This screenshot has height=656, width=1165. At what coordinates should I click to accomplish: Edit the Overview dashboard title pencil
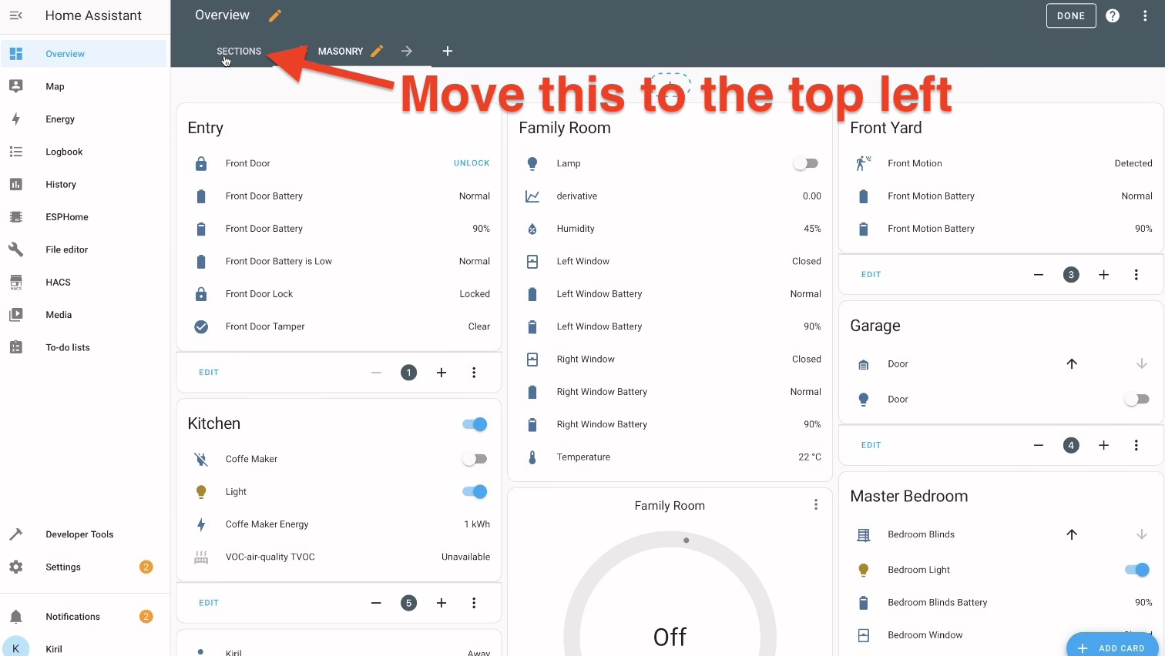pos(275,15)
